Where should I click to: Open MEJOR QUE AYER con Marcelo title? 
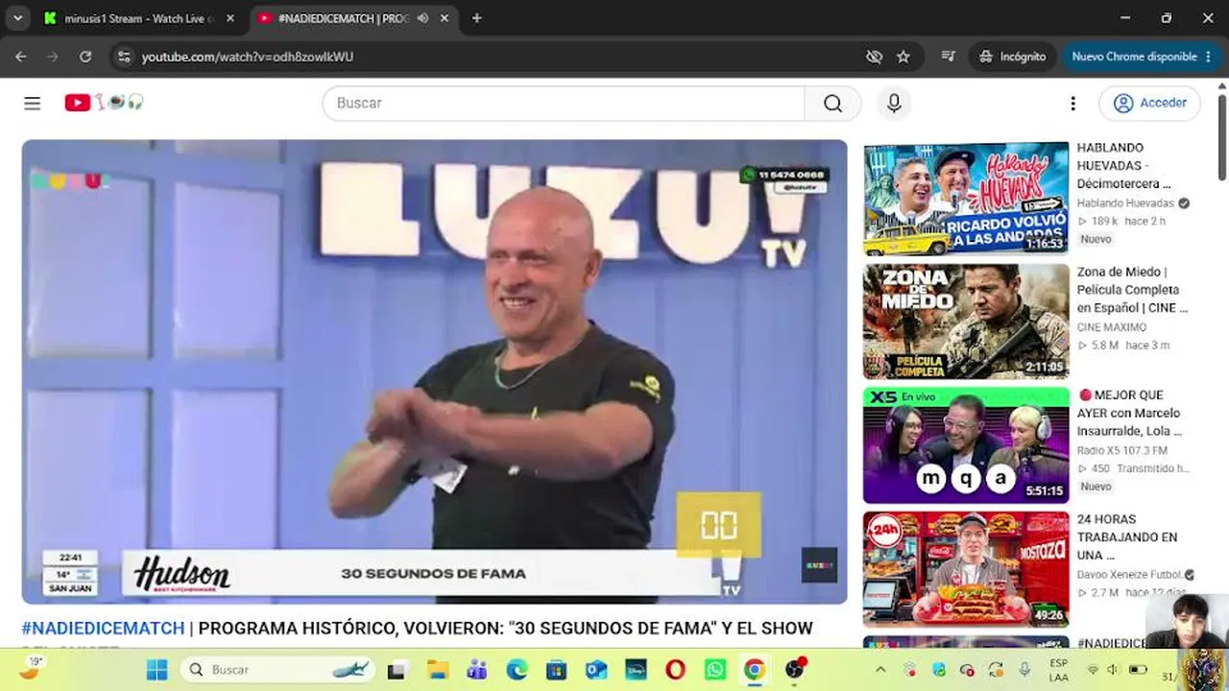1129,413
